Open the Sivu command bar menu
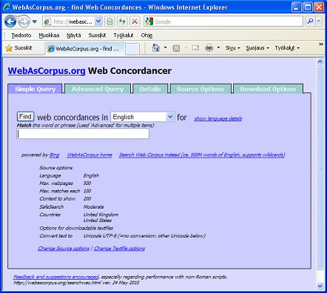The image size is (327, 293). pos(233,48)
